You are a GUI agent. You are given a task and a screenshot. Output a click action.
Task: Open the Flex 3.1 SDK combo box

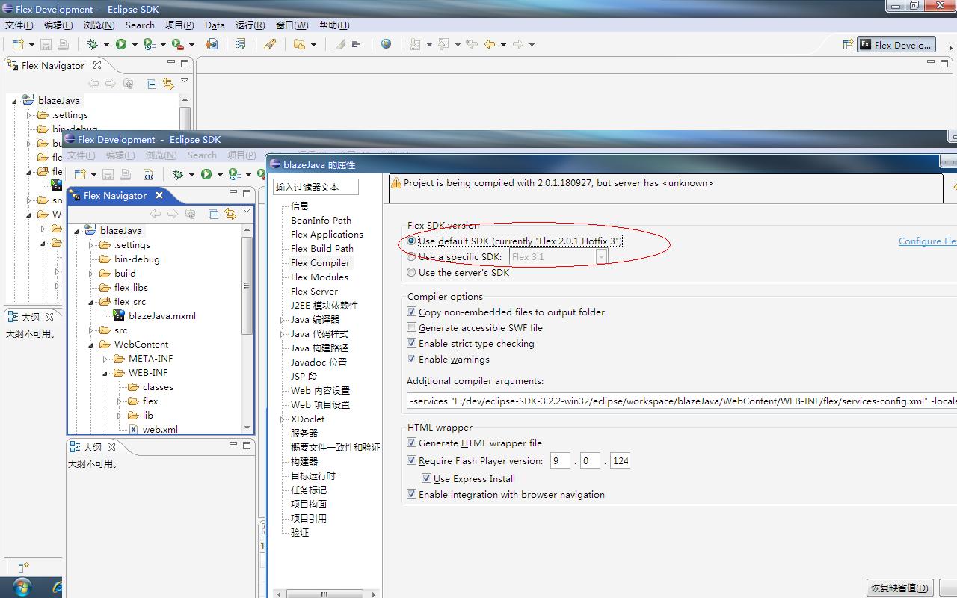558,256
